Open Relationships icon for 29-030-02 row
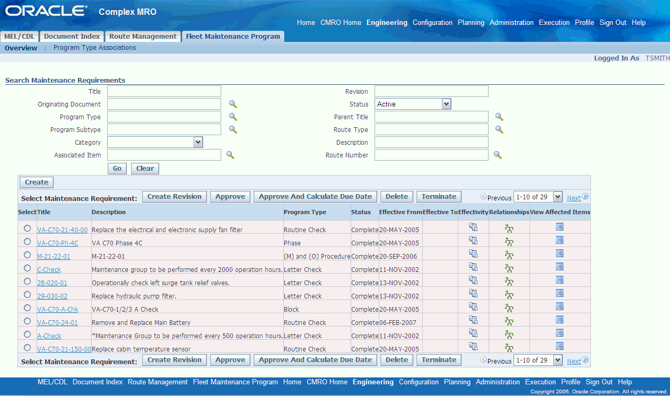Viewport: 670px width, 396px height. pyautogui.click(x=509, y=295)
